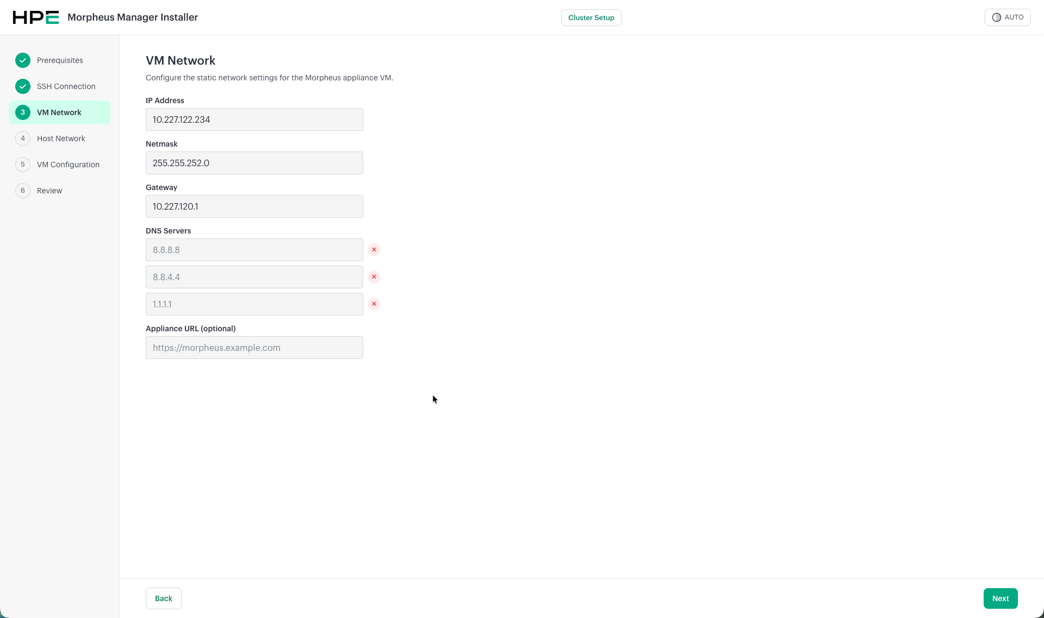1044x618 pixels.
Task: Remove the 8.8.4.4 DNS server entry
Action: 374,277
